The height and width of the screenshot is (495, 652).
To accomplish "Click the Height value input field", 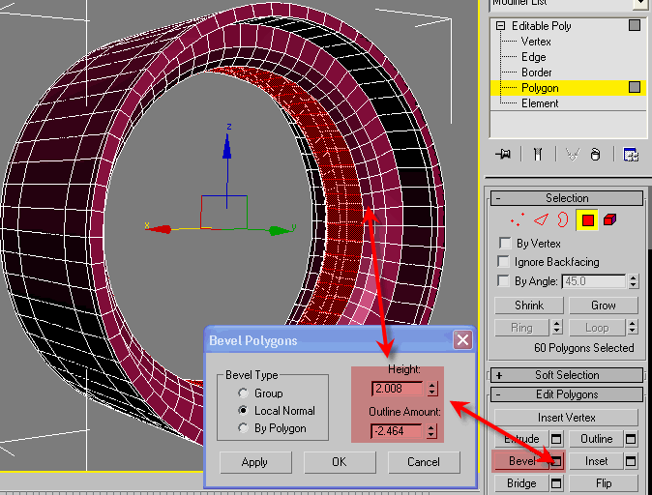I will click(399, 389).
